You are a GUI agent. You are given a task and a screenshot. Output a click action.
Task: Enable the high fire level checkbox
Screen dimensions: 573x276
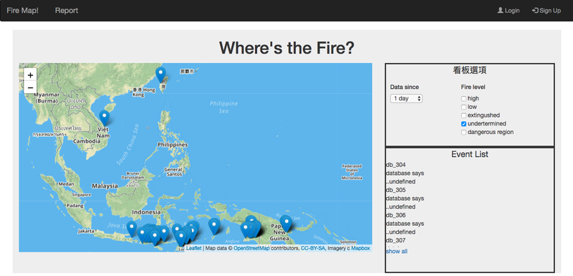pos(463,99)
